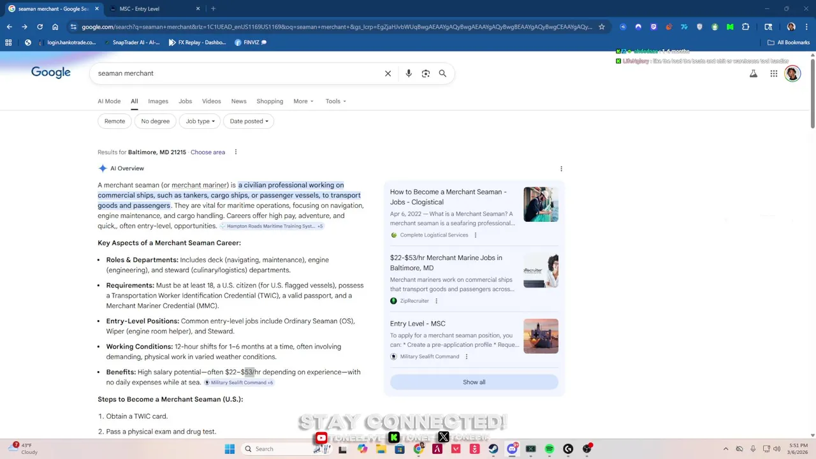
Task: Open Hampton Roads Maritime Training citation chip
Action: [272, 226]
